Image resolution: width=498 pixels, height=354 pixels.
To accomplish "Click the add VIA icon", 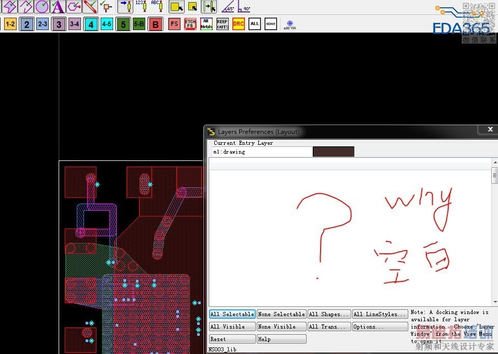I will [x=289, y=24].
